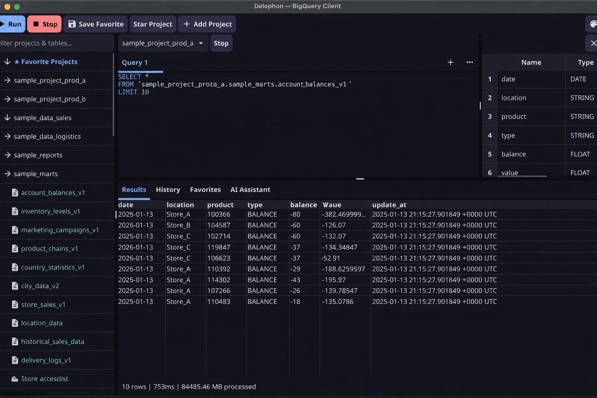Image resolution: width=597 pixels, height=398 pixels.
Task: Open the query editor options ellipsis menu
Action: (x=470, y=62)
